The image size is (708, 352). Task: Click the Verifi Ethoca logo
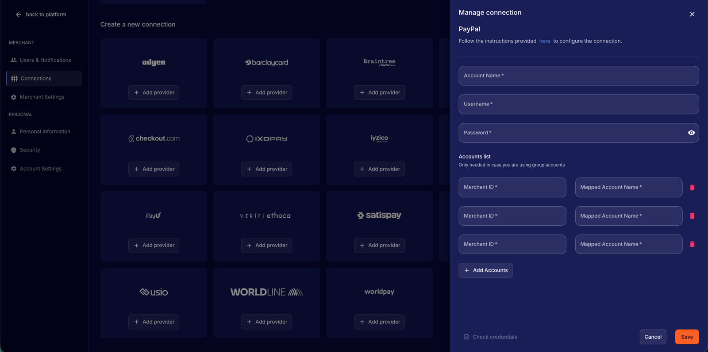click(265, 216)
